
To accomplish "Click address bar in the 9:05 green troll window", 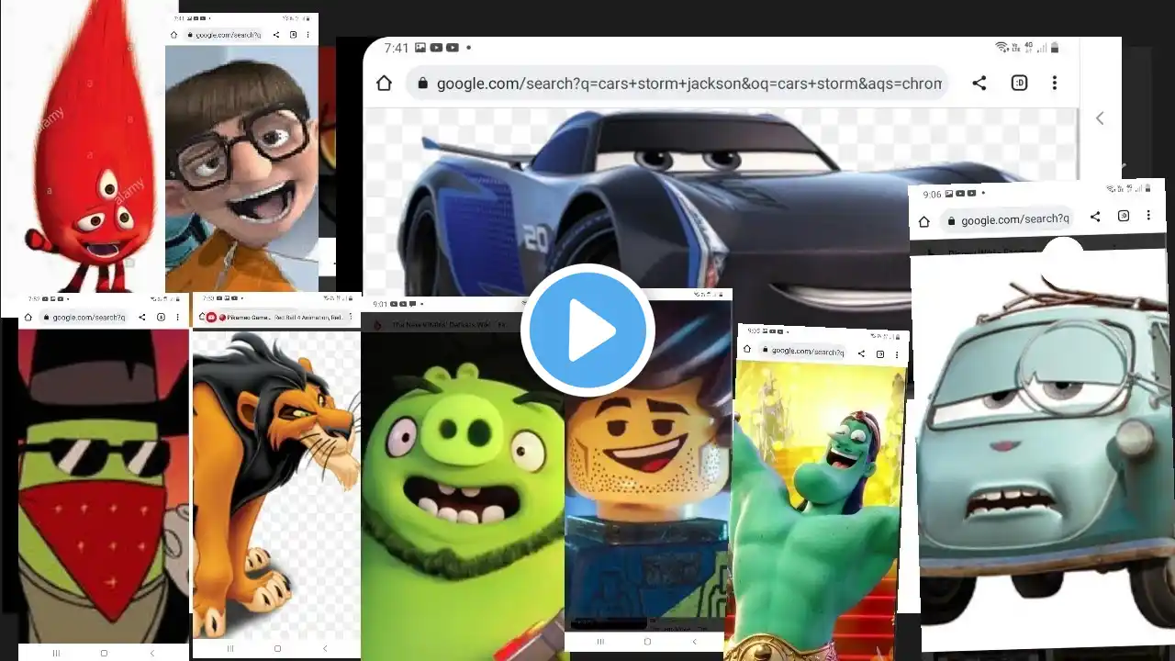I will 800,351.
